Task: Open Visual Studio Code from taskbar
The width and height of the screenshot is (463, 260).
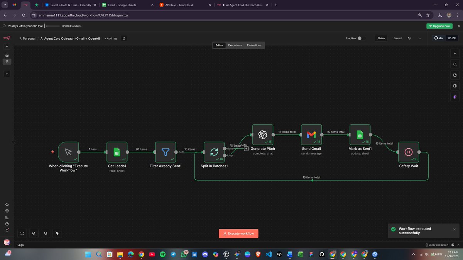Action: 268,254
